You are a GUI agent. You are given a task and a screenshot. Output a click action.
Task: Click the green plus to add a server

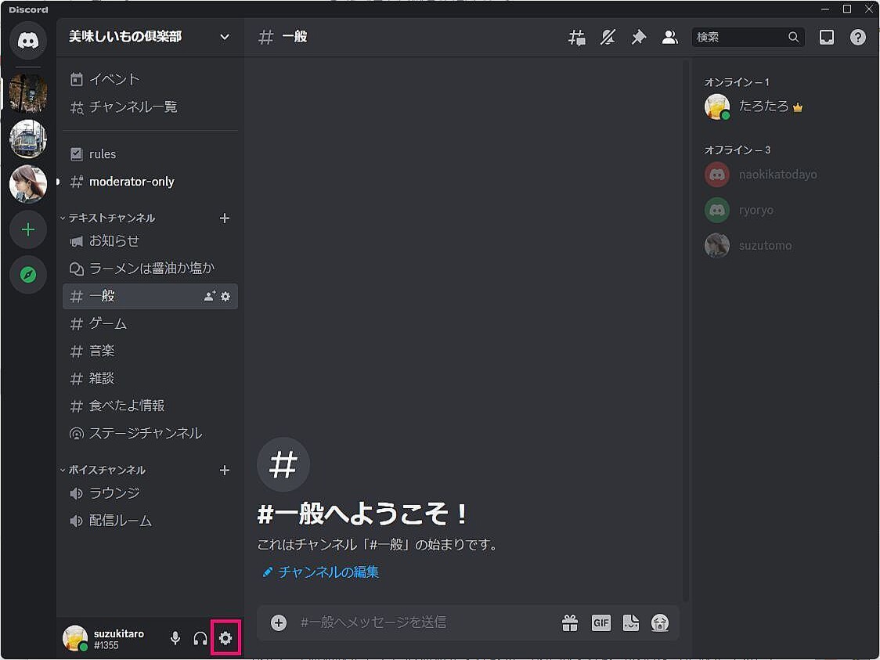click(28, 229)
